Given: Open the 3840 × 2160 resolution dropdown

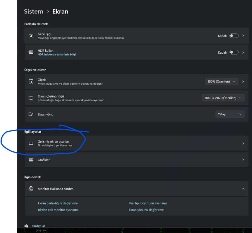Looking at the screenshot, I should (x=223, y=98).
